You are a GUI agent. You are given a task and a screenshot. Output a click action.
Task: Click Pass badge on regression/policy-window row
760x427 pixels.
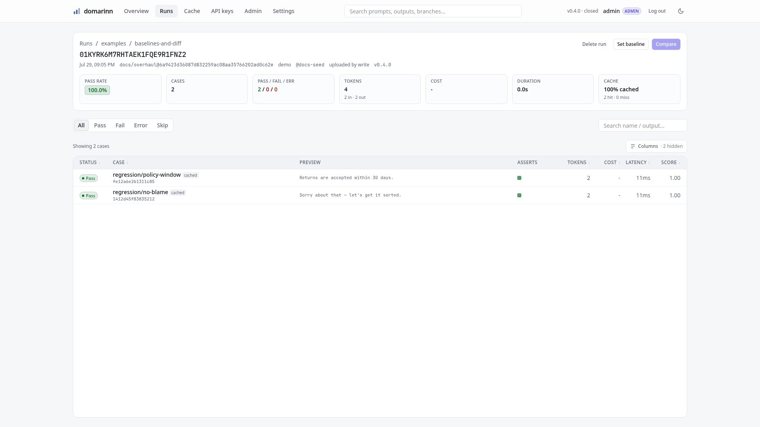point(89,178)
